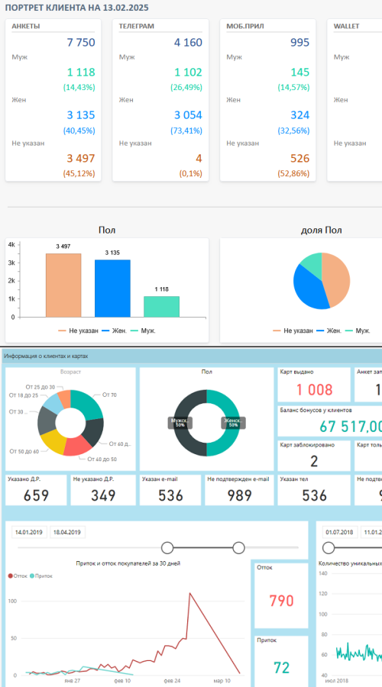Click the 'Женск. 50%' half of gender donut

232,423
